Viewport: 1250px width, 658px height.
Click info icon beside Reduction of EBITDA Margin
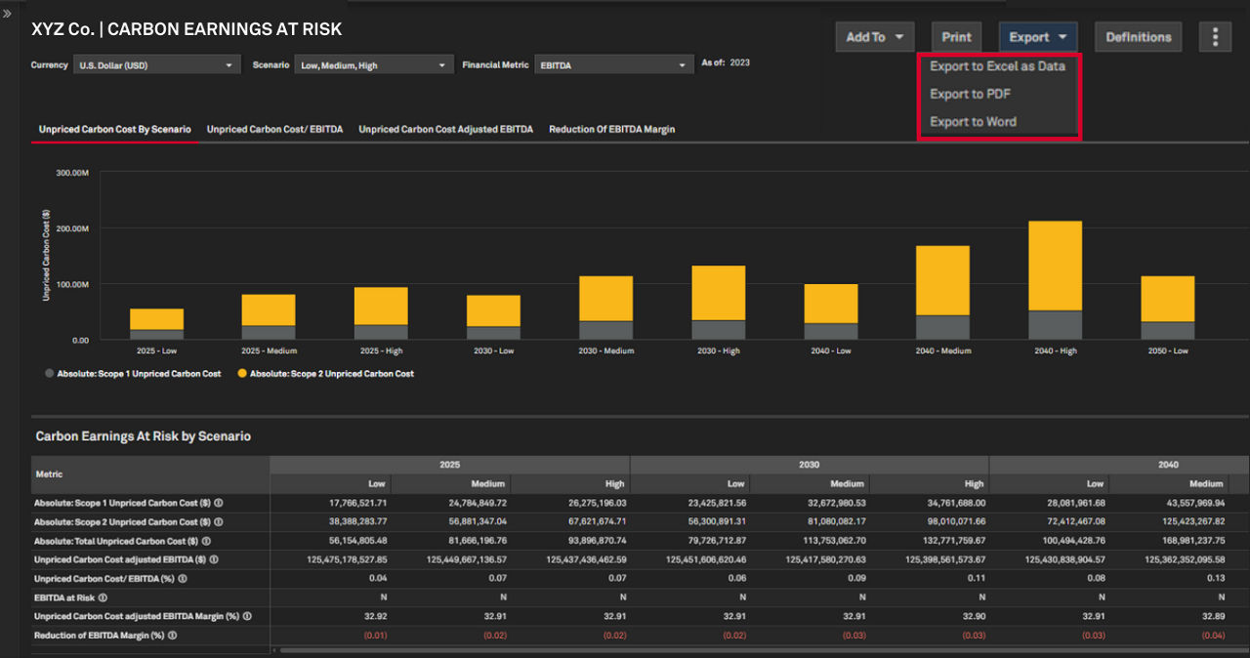click(x=172, y=636)
